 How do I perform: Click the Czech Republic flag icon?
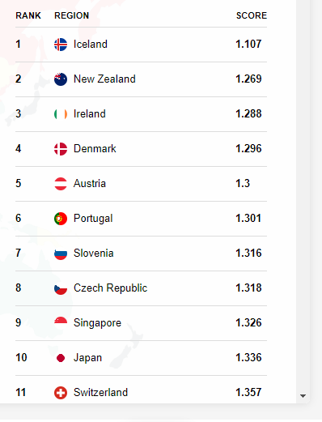61,288
